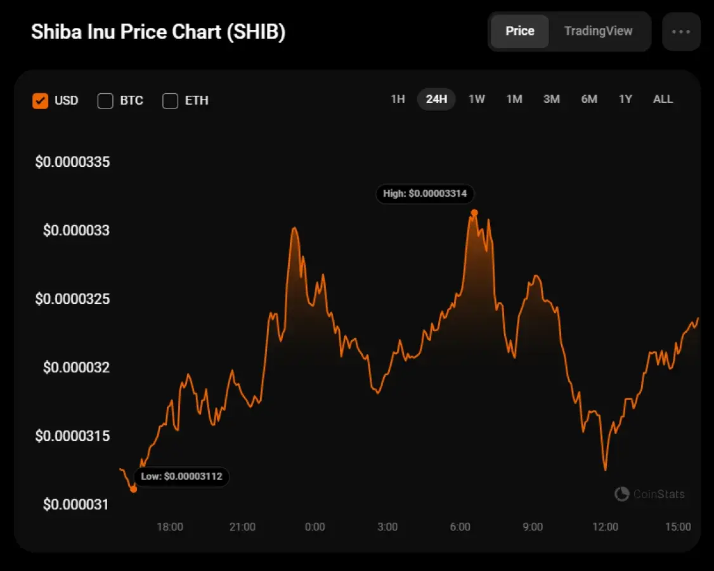Viewport: 714px width, 571px height.
Task: Select the 1H timeframe
Action: (398, 99)
